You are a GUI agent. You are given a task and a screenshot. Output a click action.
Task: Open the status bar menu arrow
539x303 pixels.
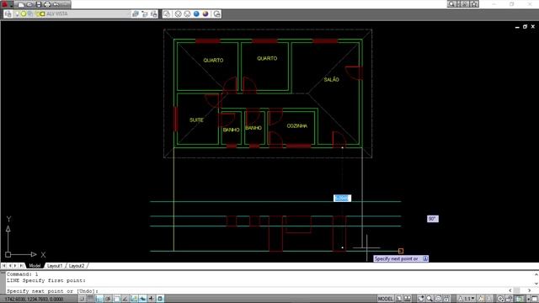[528, 299]
